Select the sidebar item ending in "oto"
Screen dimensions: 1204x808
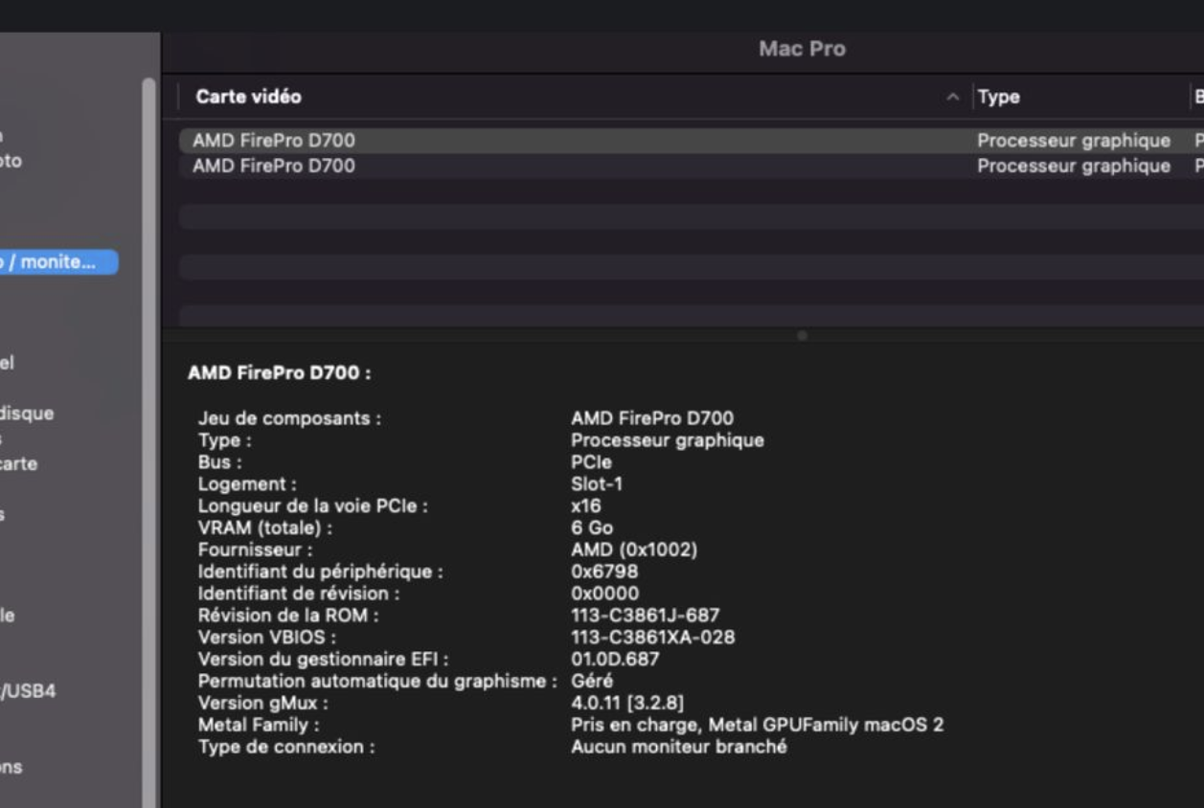coord(11,161)
